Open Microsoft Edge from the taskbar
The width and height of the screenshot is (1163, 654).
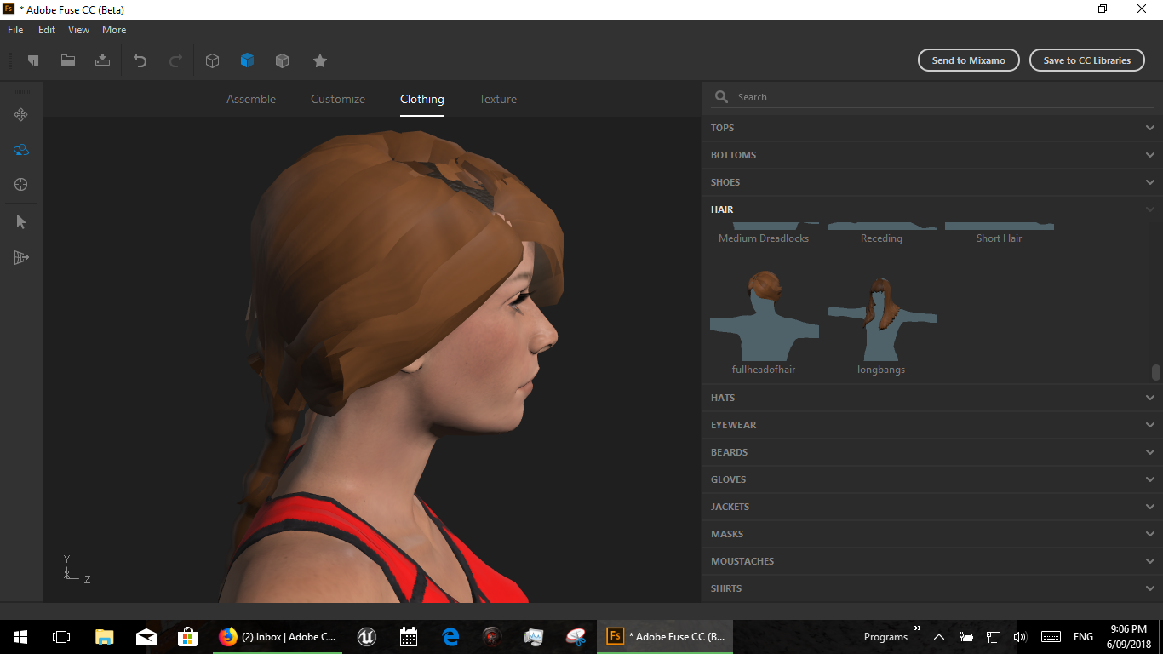(x=450, y=637)
